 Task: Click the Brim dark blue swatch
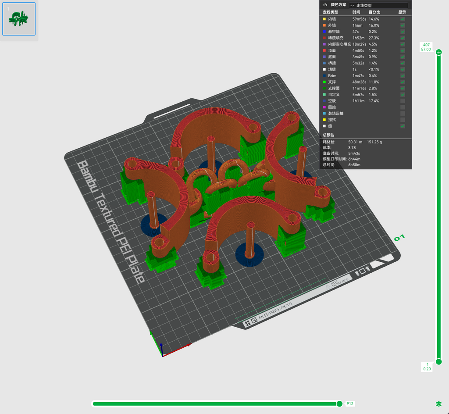coord(324,76)
